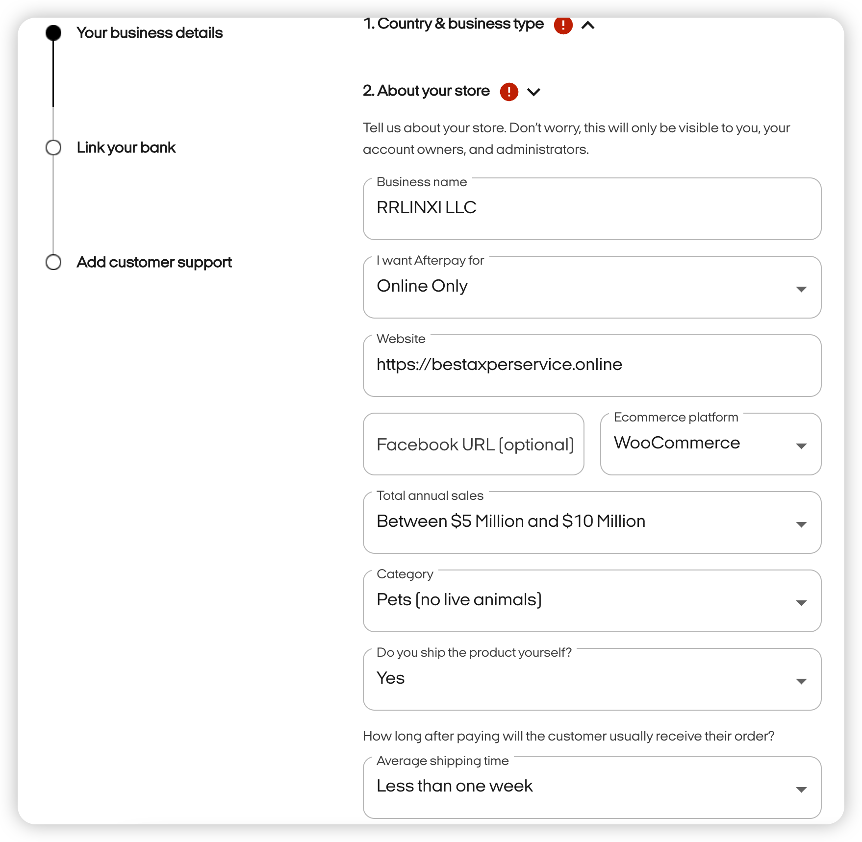This screenshot has width=862, height=842.
Task: Open the Do you ship the product yourself dropdown
Action: [592, 679]
